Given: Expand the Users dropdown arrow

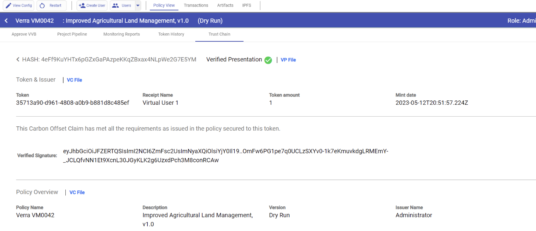Looking at the screenshot, I should [138, 6].
